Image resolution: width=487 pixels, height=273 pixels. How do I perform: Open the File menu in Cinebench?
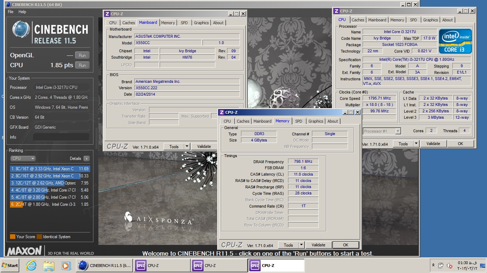pos(11,12)
